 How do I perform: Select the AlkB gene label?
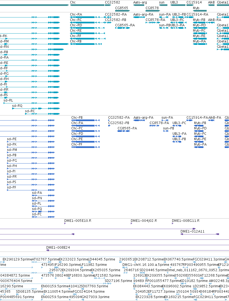coord(211,2)
